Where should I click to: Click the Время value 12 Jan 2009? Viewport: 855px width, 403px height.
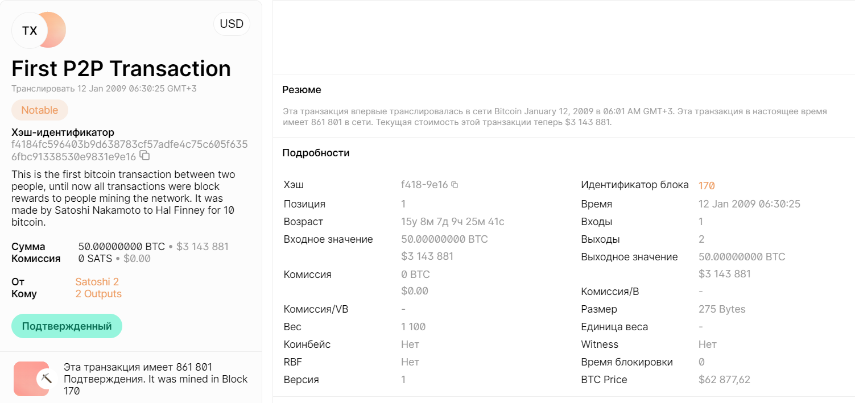(749, 204)
